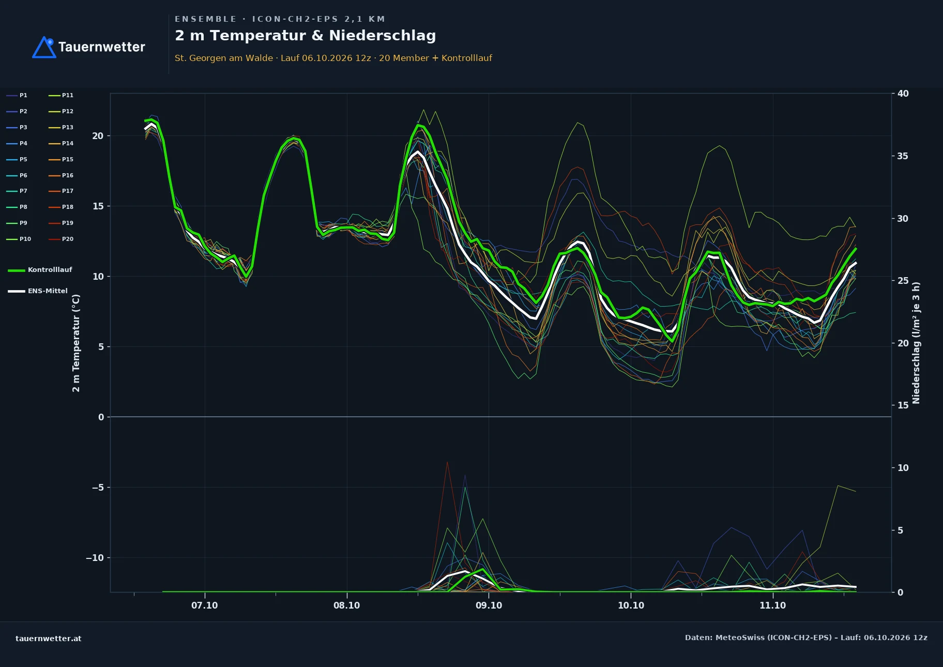Click the 40 precipitation axis tick label
943x667 pixels.
pyautogui.click(x=903, y=94)
